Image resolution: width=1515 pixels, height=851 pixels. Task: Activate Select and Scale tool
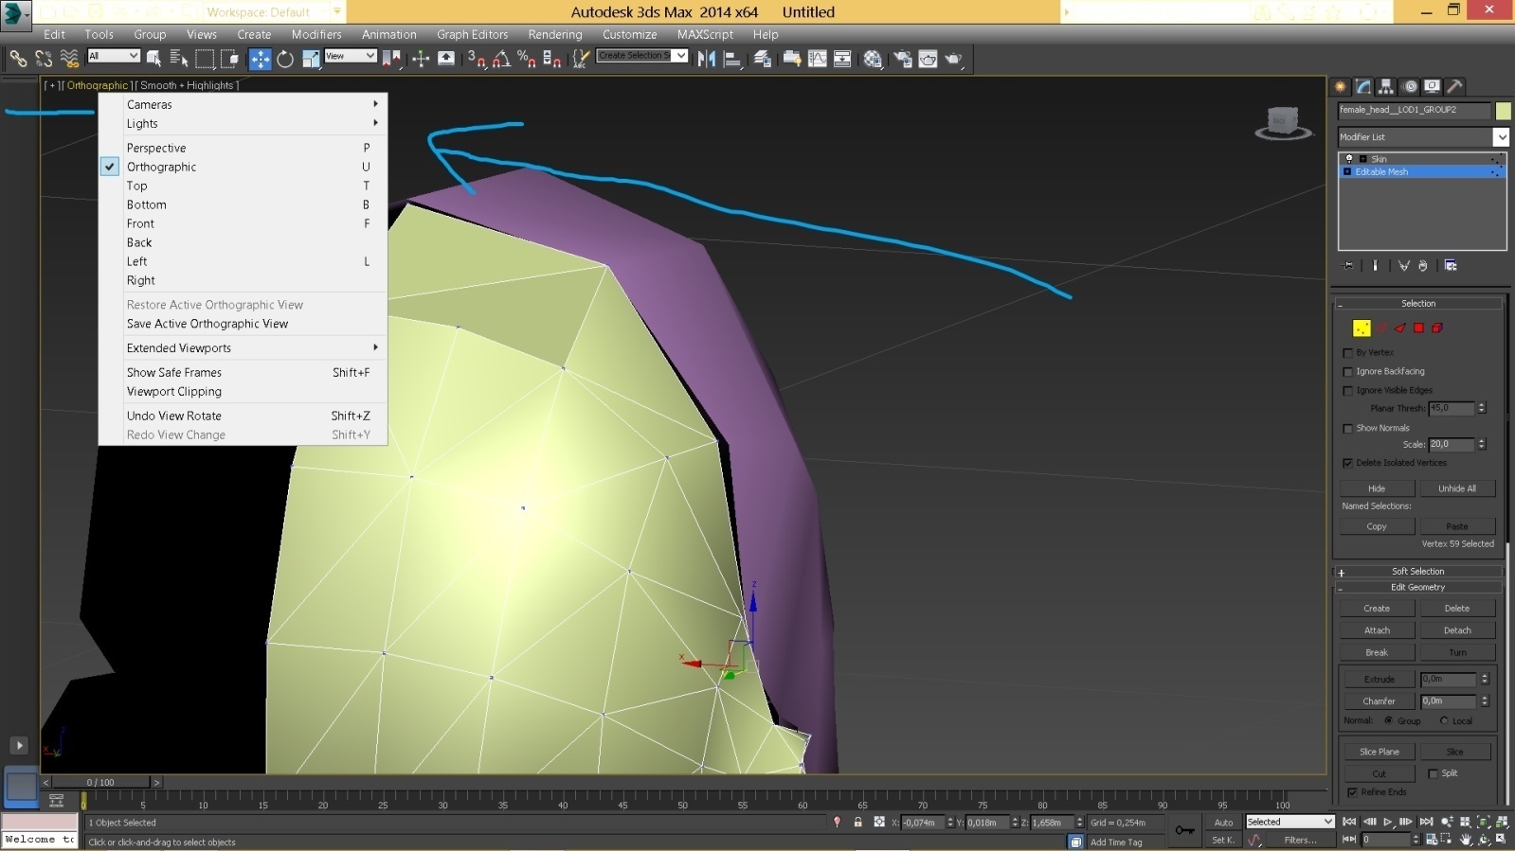click(311, 59)
